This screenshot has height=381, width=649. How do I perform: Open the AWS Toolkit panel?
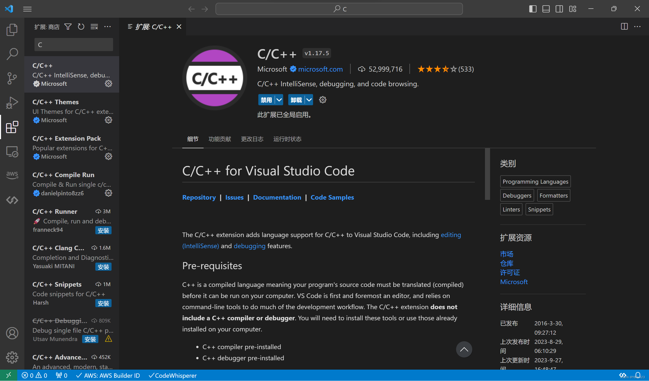[x=12, y=175]
